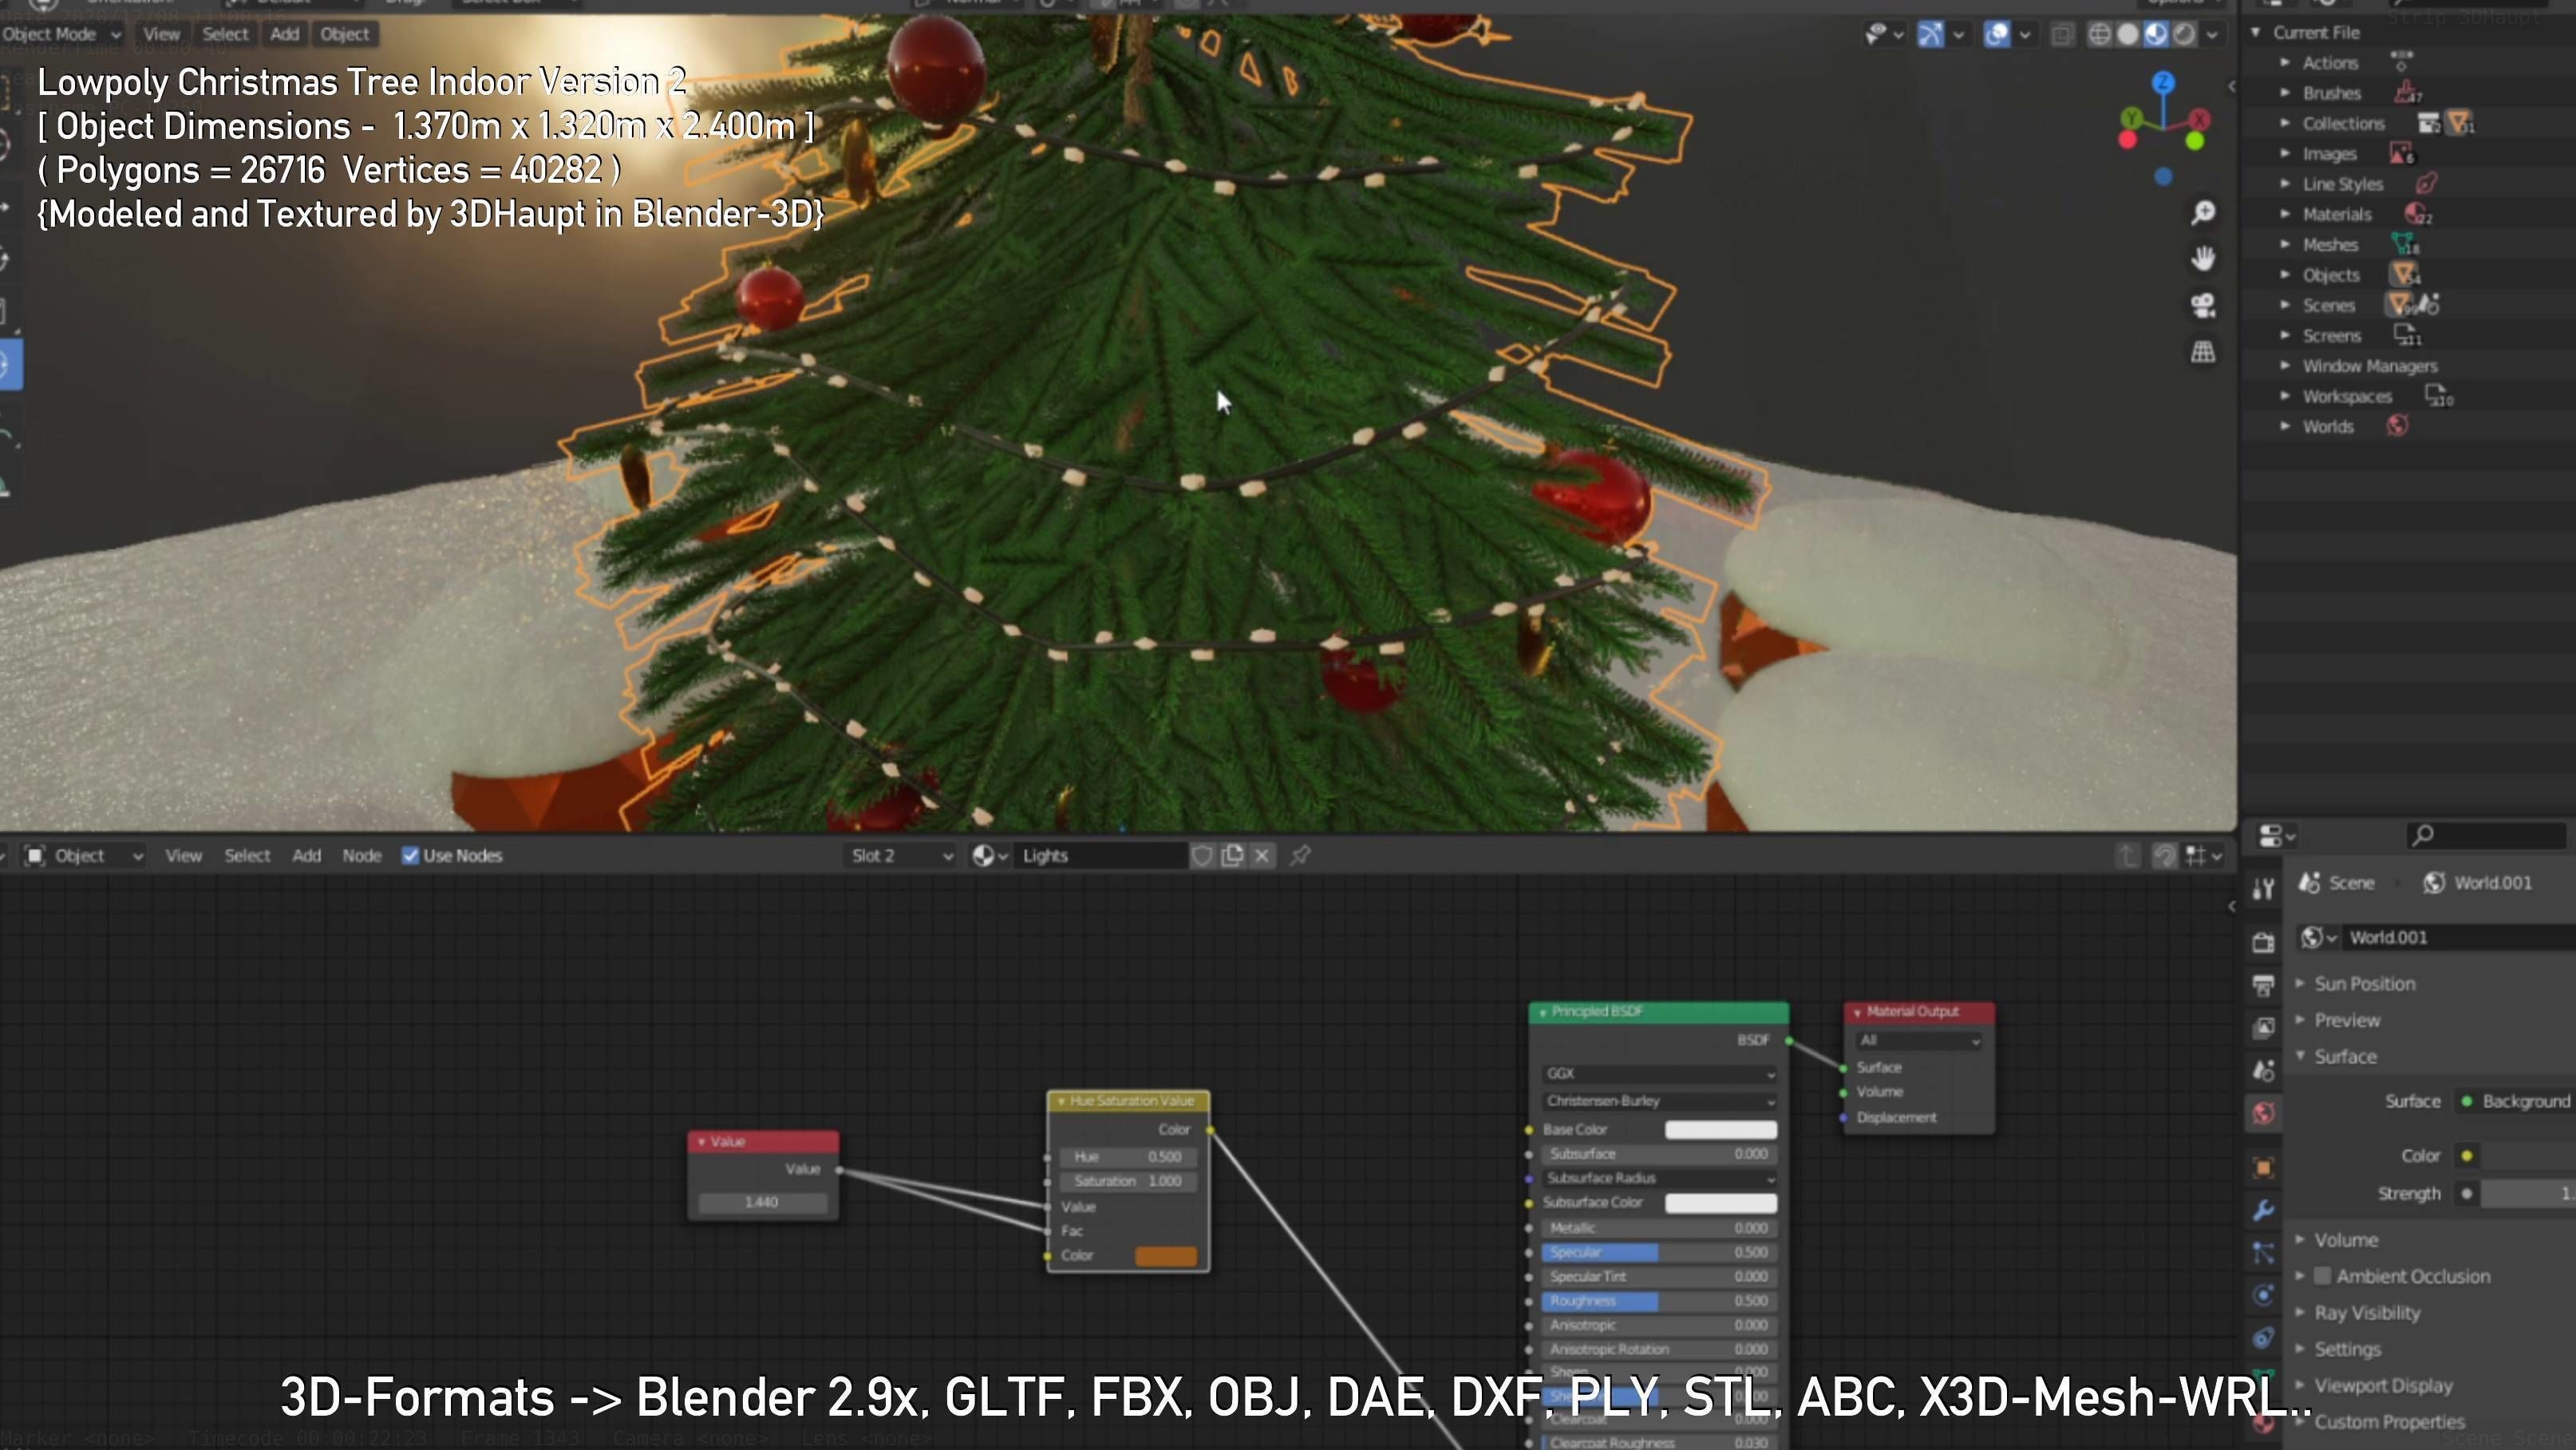Expand the Materials entry in Current File
Viewport: 2576px width, 1450px height.
(2285, 214)
